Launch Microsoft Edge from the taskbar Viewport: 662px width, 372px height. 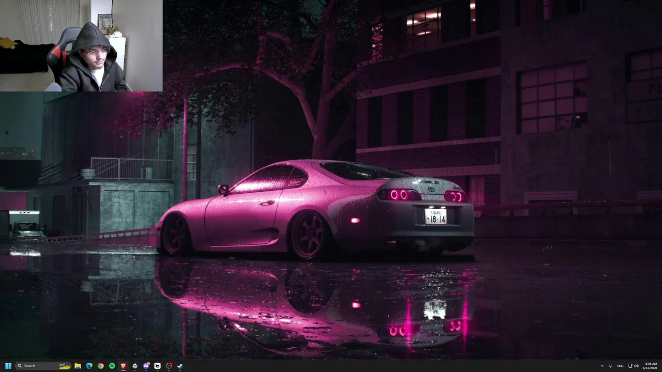[x=89, y=366]
